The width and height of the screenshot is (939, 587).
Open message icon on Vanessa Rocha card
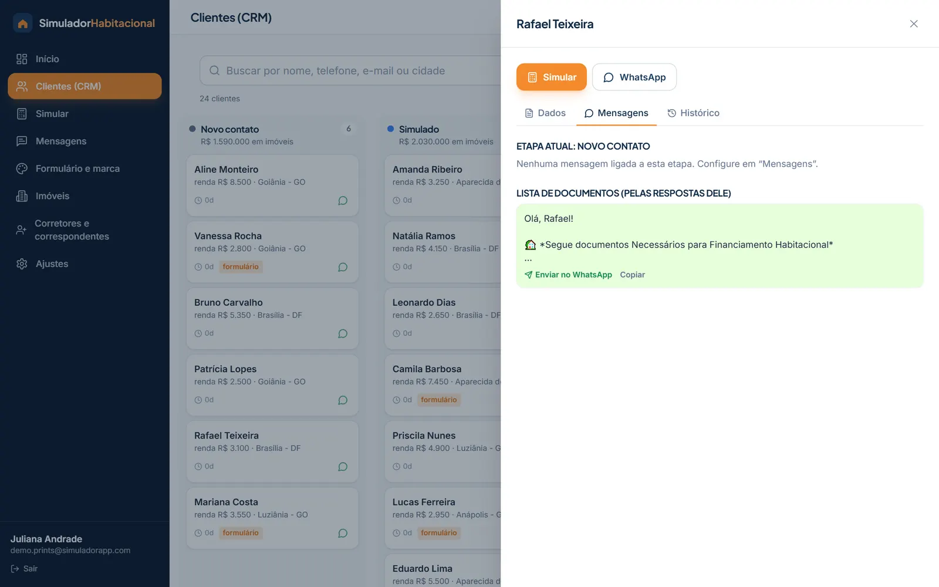343,267
